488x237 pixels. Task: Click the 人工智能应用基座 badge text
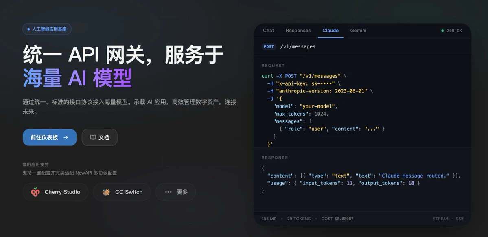click(x=49, y=29)
